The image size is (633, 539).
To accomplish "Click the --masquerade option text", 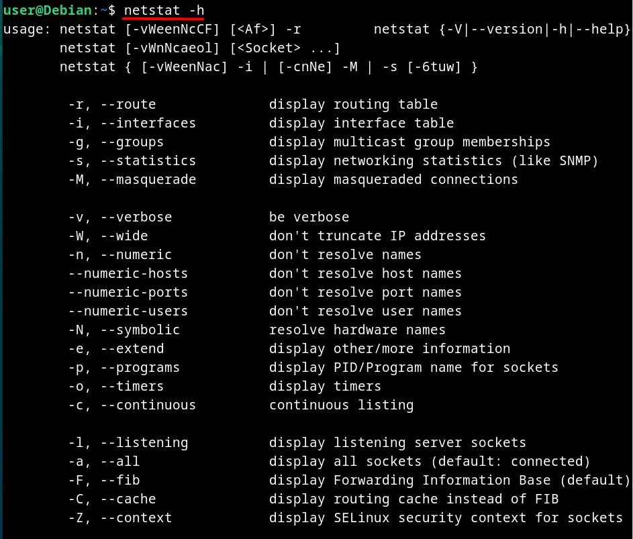I will coord(148,180).
